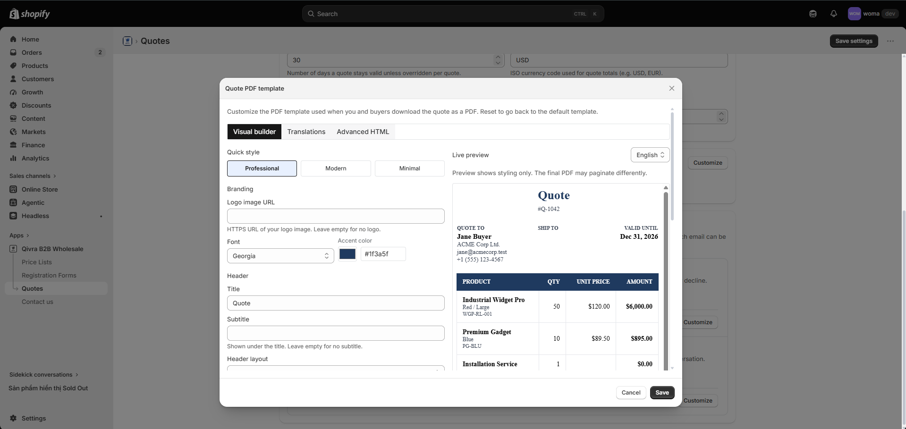This screenshot has height=429, width=906.
Task: Close the Quote PDF template dialog
Action: (x=672, y=88)
